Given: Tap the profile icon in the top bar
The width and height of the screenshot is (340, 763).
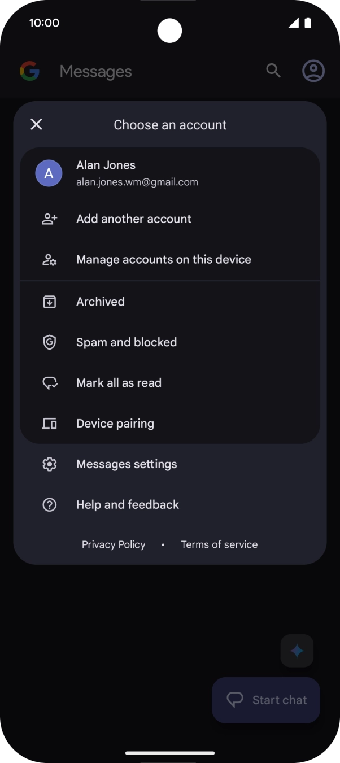Looking at the screenshot, I should pos(313,71).
